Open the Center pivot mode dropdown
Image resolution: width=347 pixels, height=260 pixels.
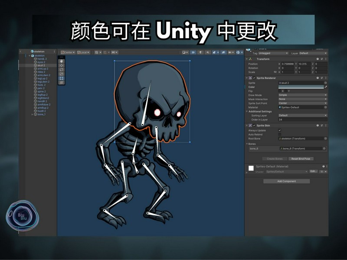(68, 52)
